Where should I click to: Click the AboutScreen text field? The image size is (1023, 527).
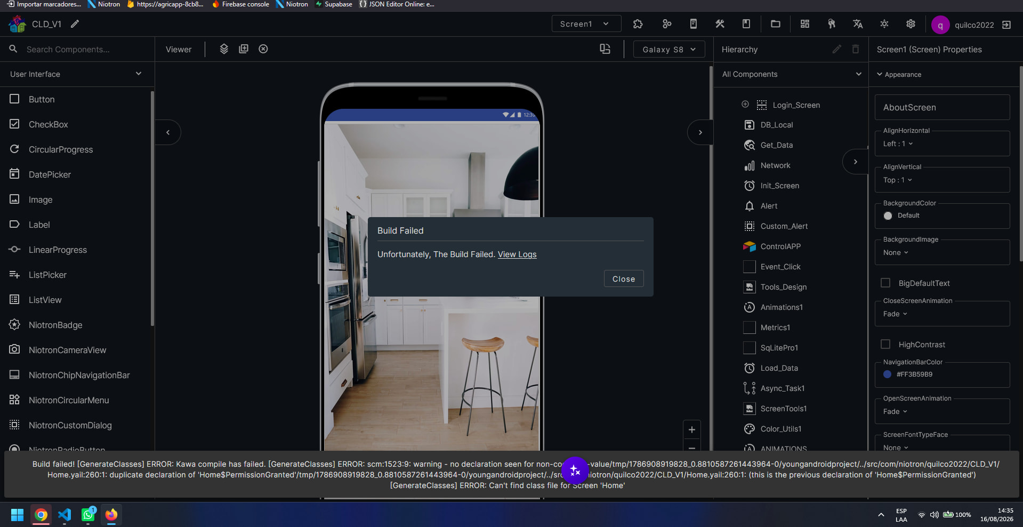click(x=942, y=107)
